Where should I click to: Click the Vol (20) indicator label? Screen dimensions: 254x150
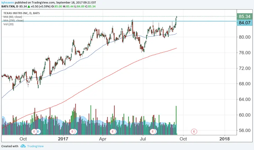(x=8, y=24)
